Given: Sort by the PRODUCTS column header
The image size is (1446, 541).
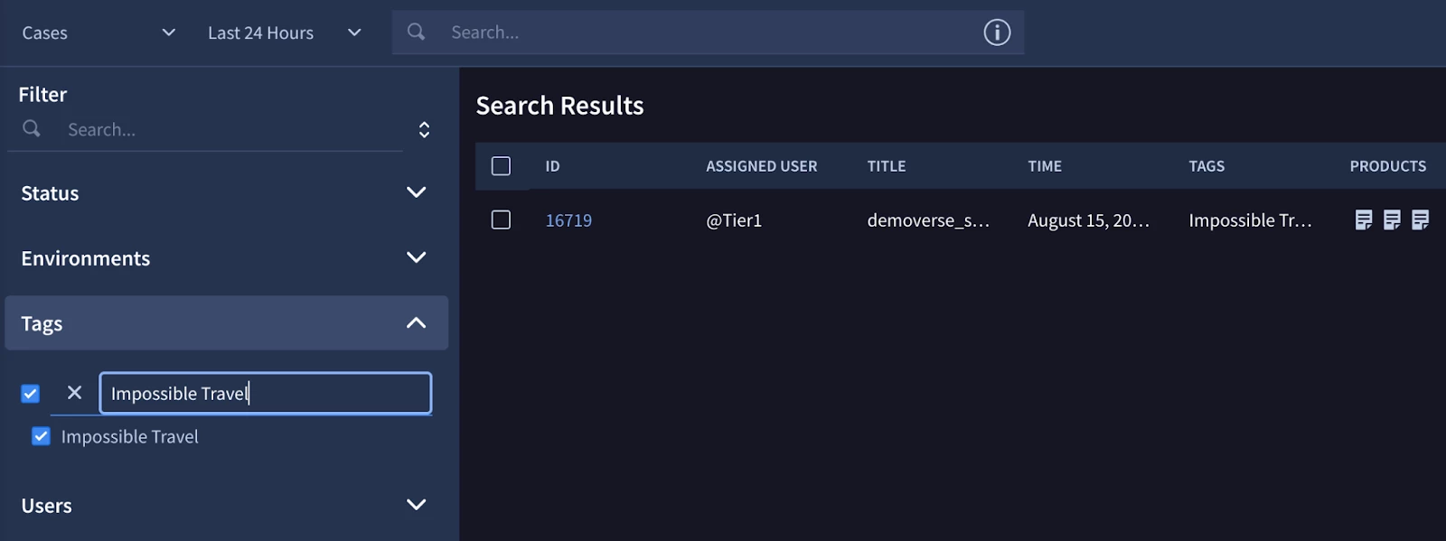Looking at the screenshot, I should pyautogui.click(x=1388, y=166).
